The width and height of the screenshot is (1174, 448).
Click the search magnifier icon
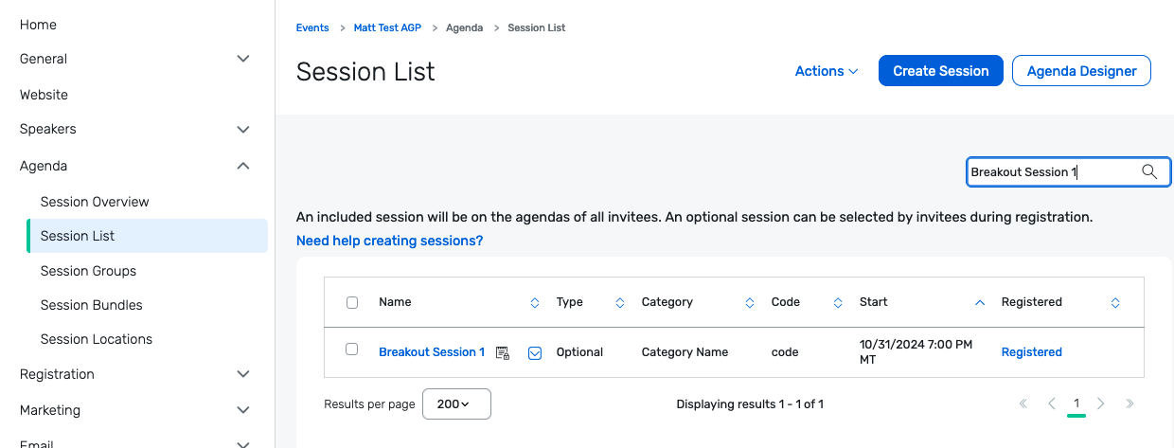pos(1149,171)
